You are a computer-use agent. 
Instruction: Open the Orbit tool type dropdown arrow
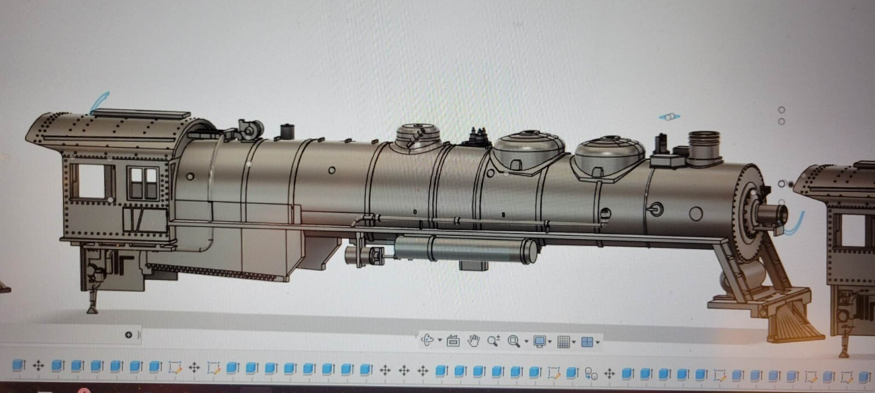pos(439,341)
